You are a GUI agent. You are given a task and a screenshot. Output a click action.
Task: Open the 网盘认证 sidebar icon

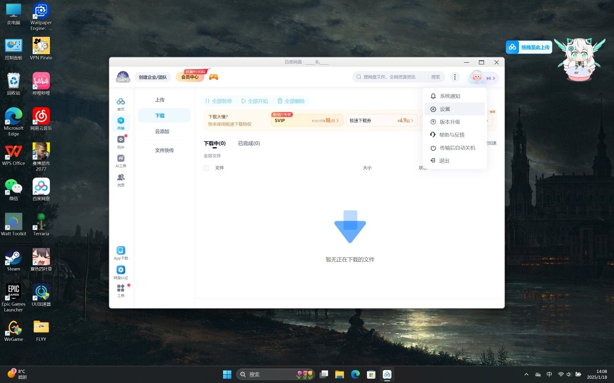121,273
